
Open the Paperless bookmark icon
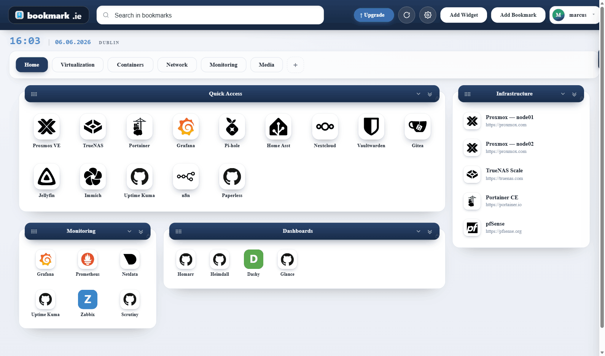tap(232, 176)
